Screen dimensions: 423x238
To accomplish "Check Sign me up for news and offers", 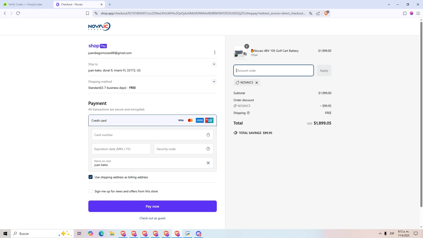I will click(91, 191).
